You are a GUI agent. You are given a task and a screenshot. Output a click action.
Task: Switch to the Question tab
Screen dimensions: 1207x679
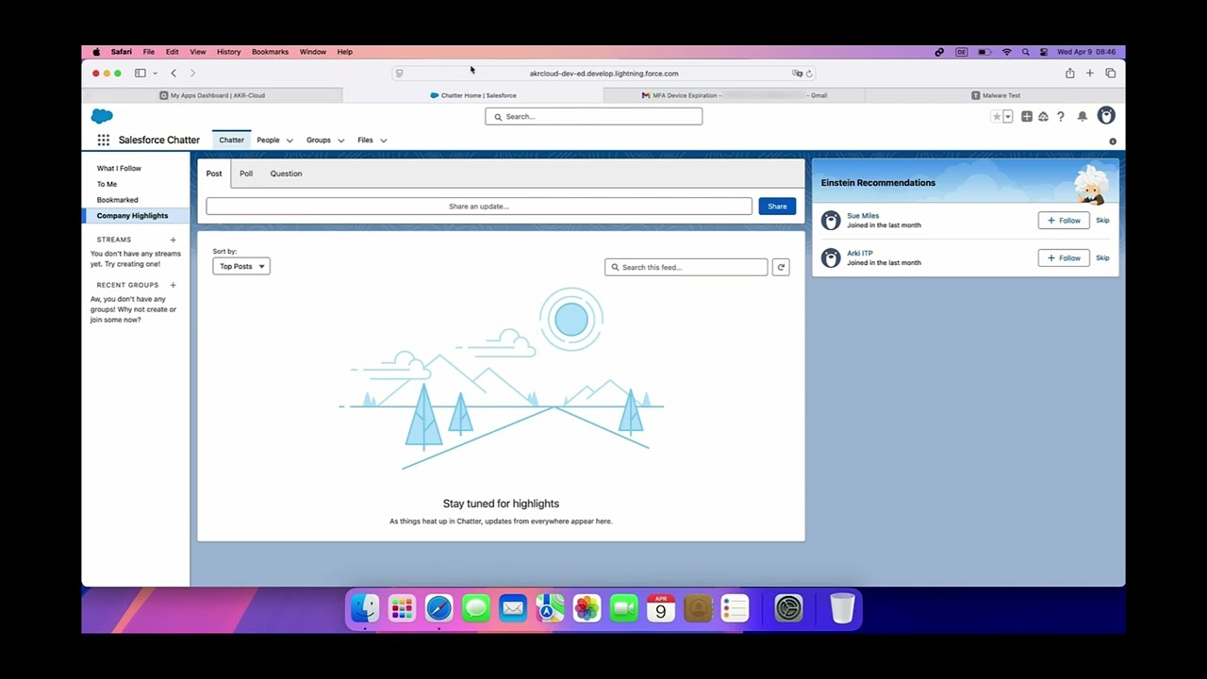pos(286,174)
